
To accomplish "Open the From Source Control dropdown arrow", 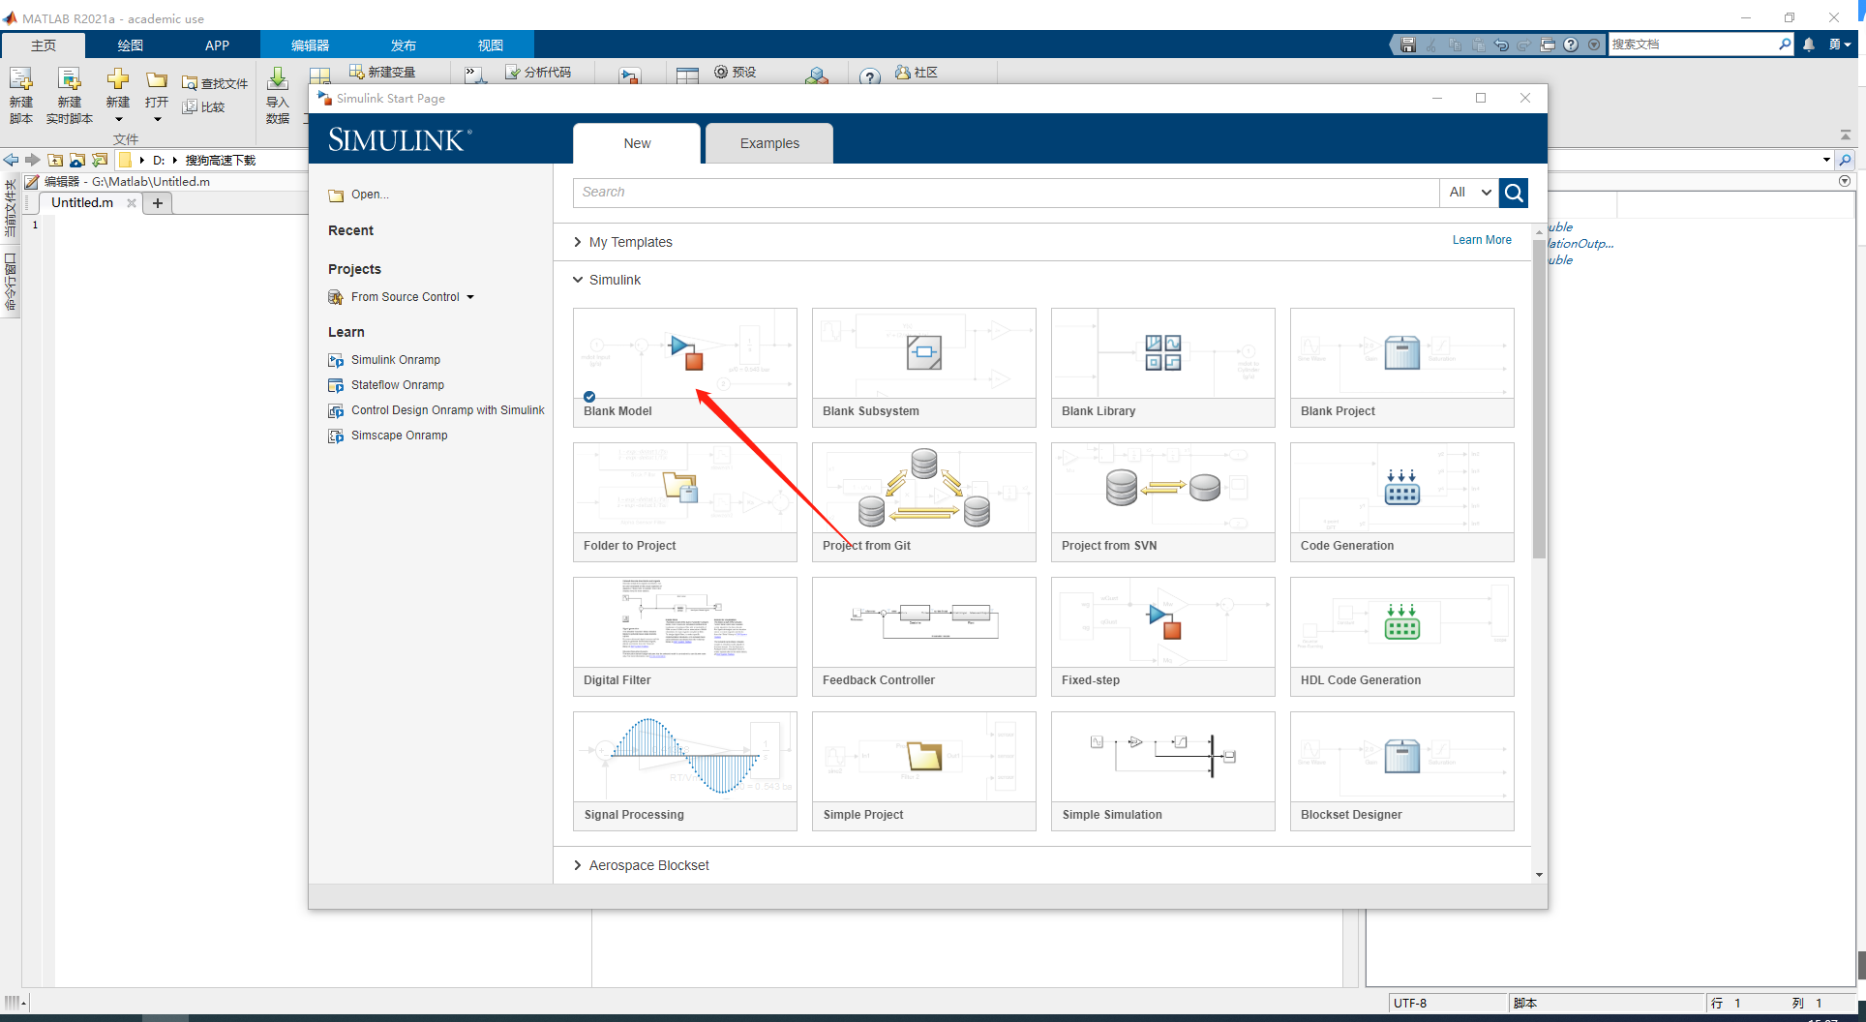I will tap(470, 297).
